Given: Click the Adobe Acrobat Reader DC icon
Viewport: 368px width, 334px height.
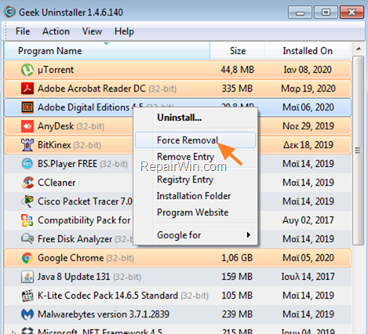Looking at the screenshot, I should coord(27,89).
